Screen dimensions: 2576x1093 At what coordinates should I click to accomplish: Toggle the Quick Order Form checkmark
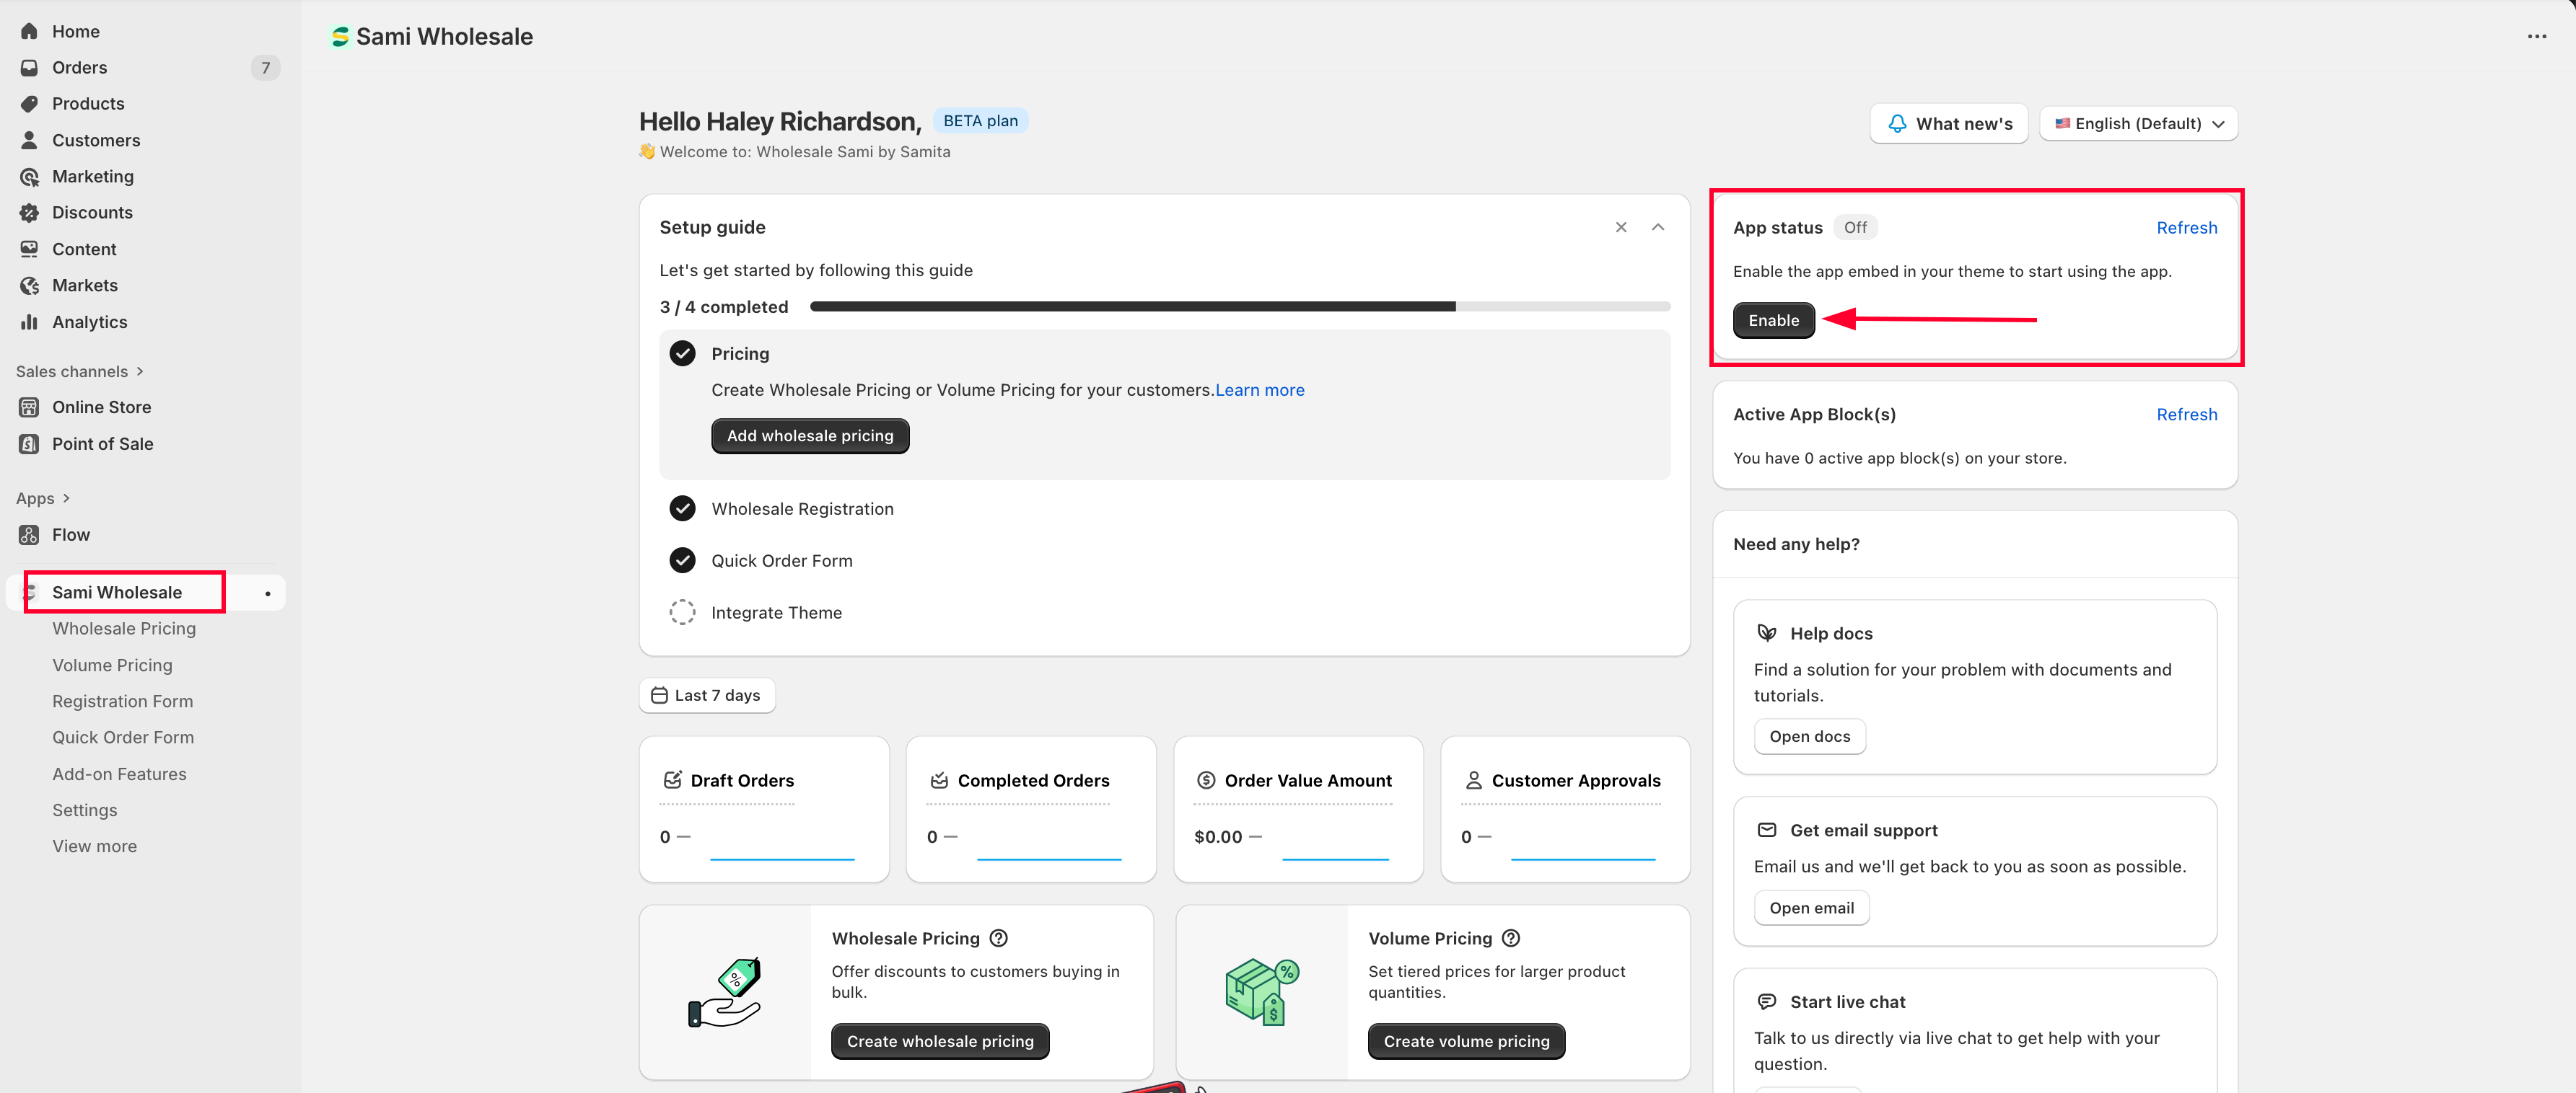682,560
